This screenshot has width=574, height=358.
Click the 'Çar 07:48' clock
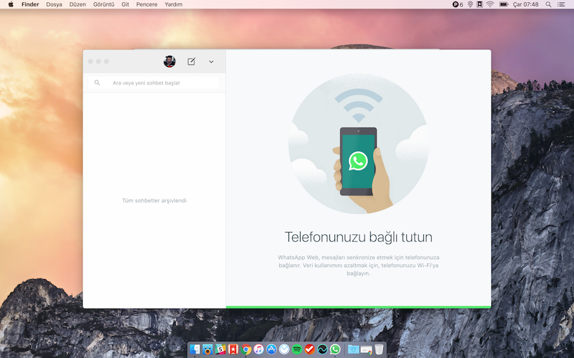pyautogui.click(x=526, y=4)
